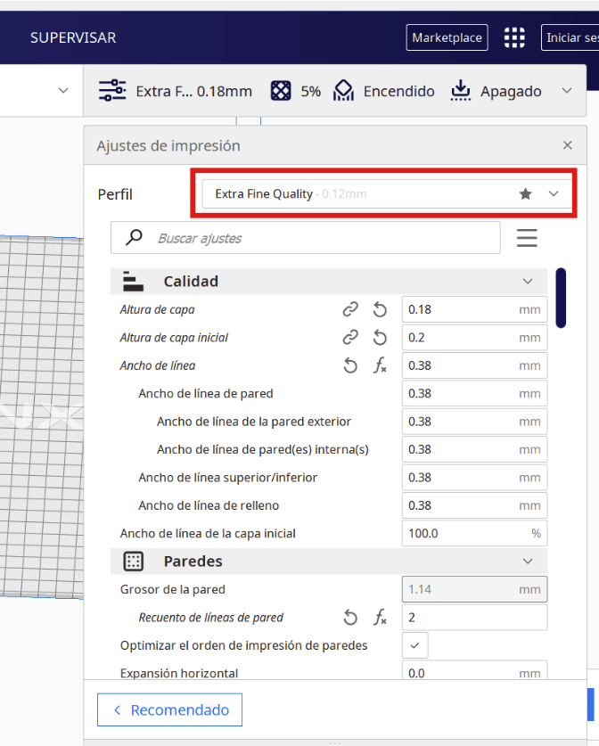Viewport: 599px width, 746px height.
Task: Click the Recomendado button
Action: (x=169, y=710)
